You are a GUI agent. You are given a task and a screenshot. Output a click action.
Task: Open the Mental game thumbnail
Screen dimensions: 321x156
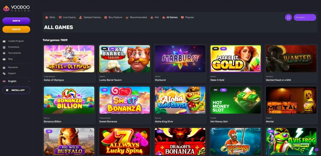[291, 100]
